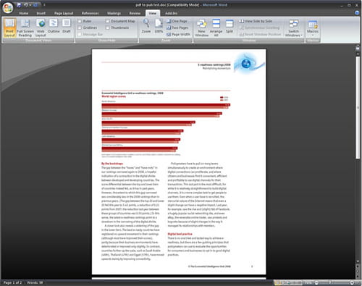Click the 'By the bootstraps' heading
This screenshot has width=362, height=286.
(112, 164)
